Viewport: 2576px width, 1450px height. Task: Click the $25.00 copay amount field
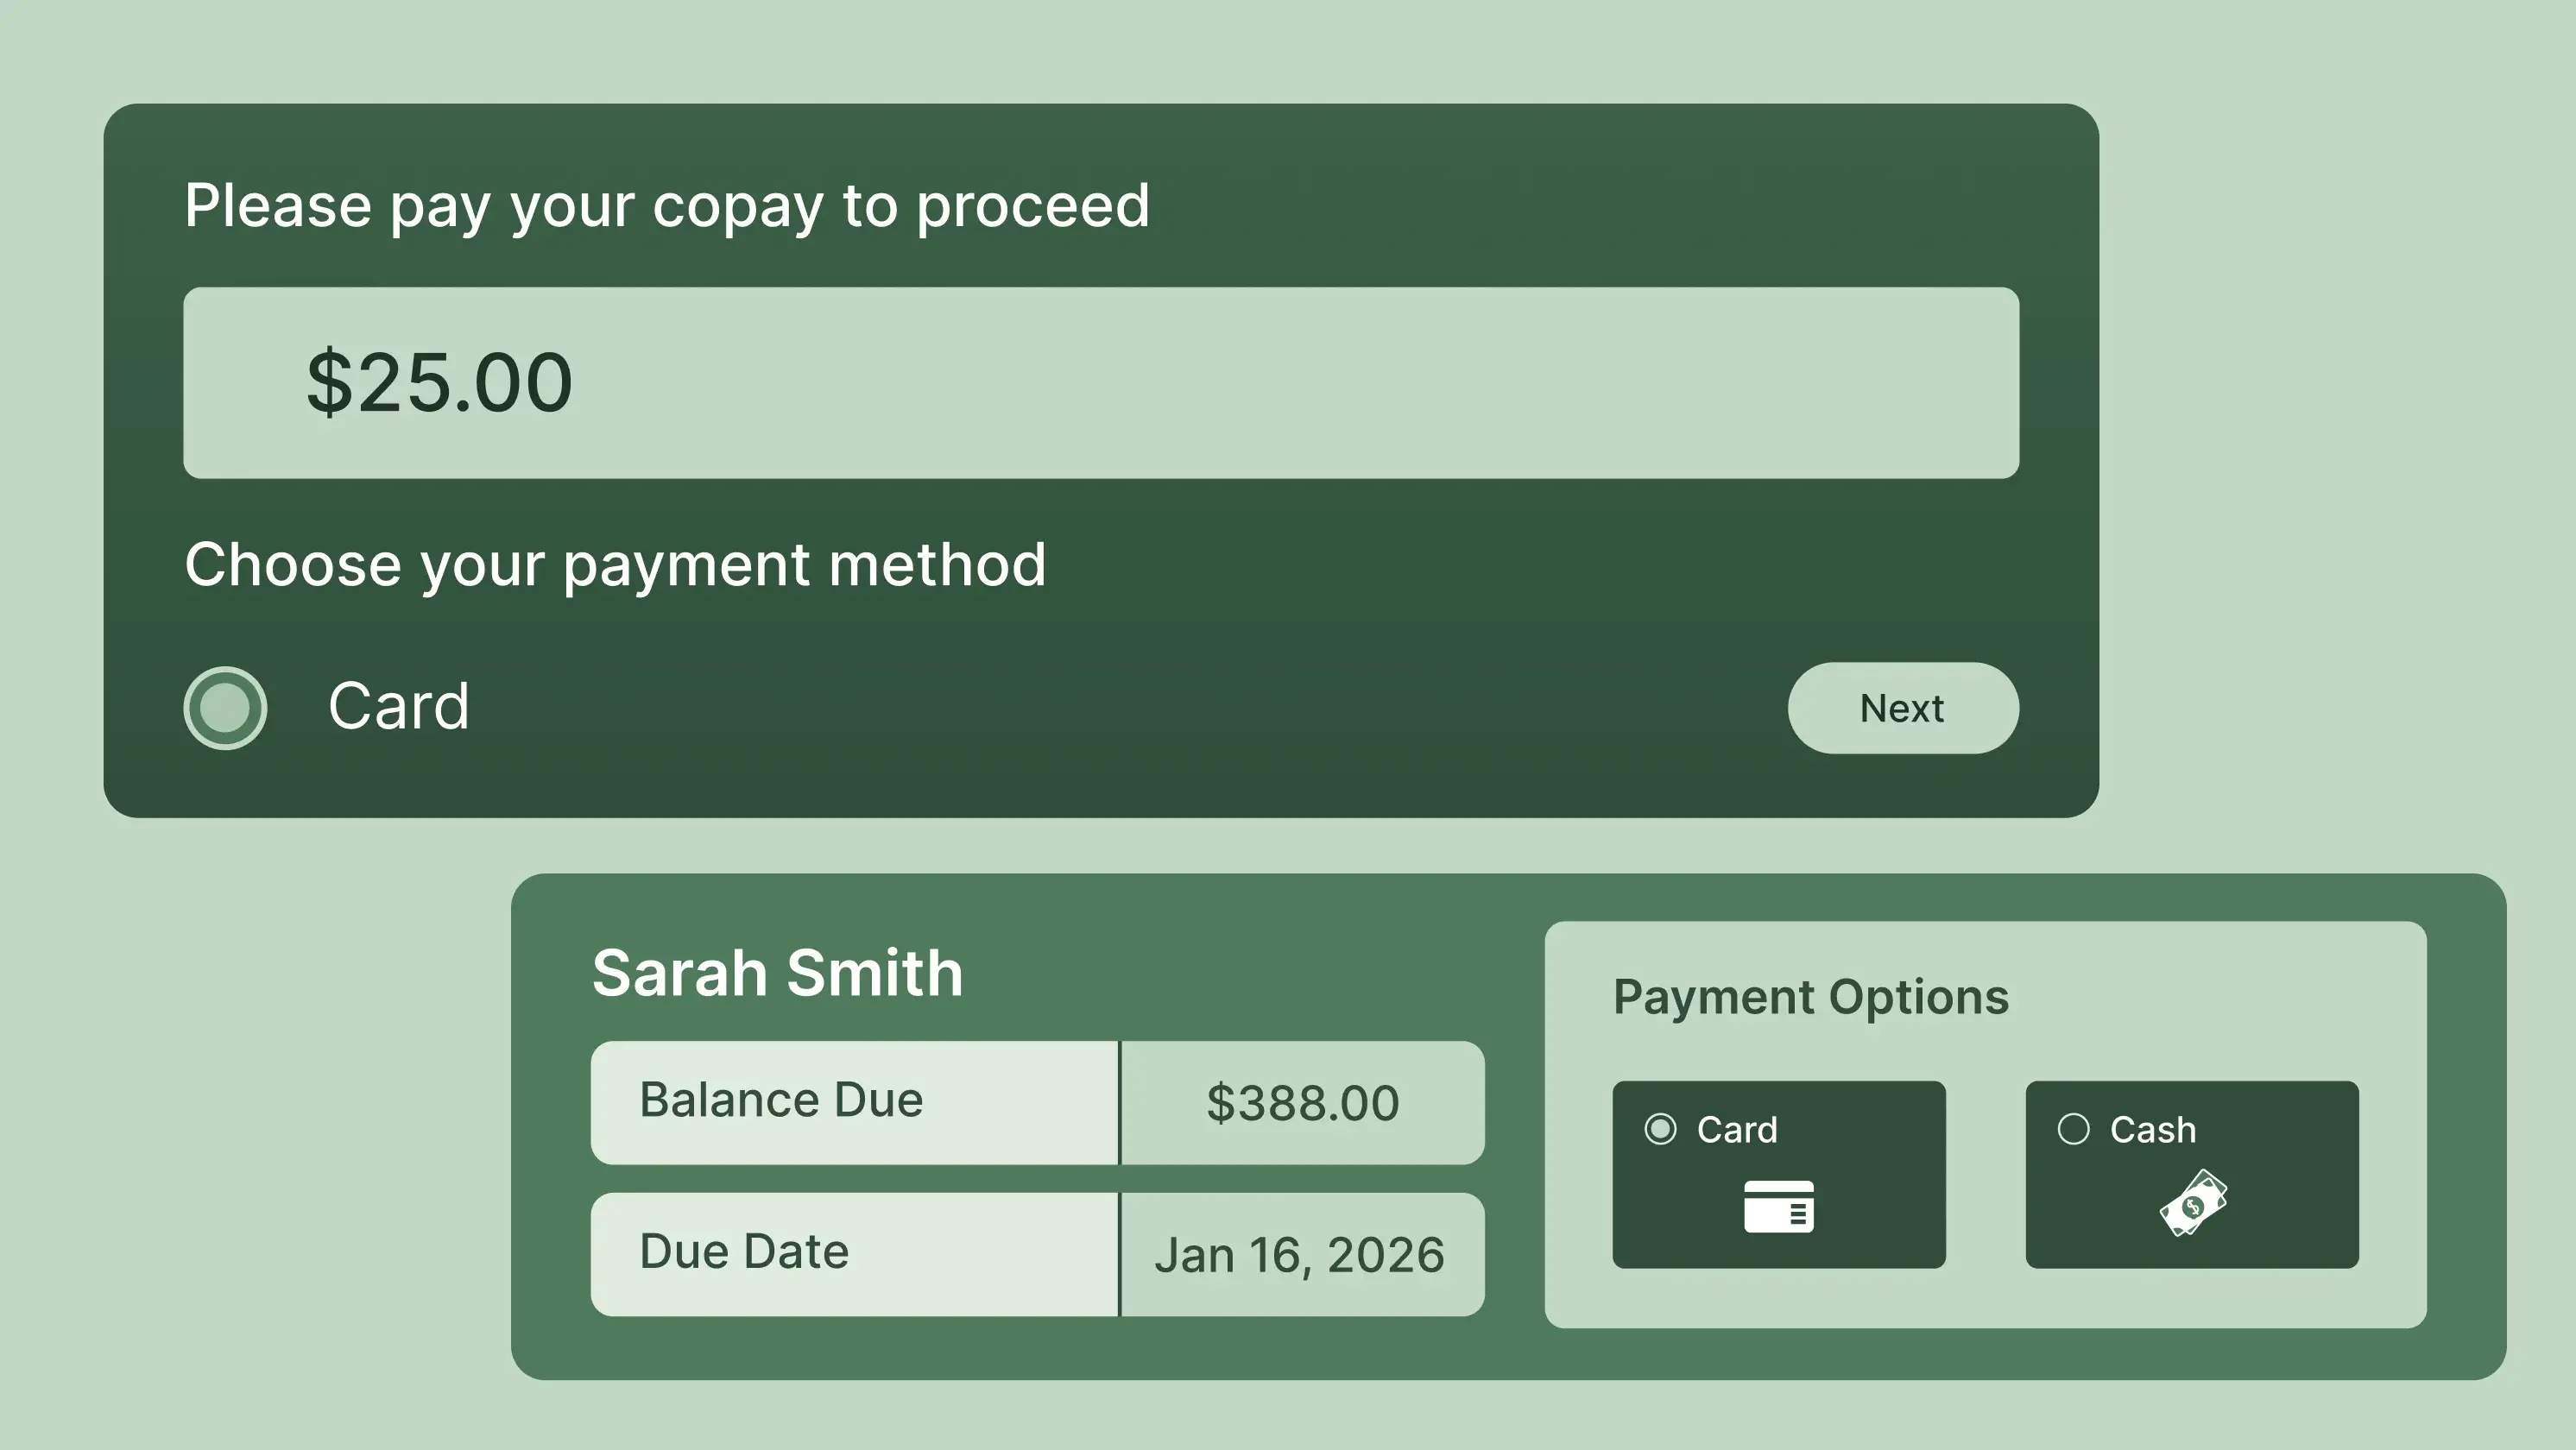tap(1100, 383)
